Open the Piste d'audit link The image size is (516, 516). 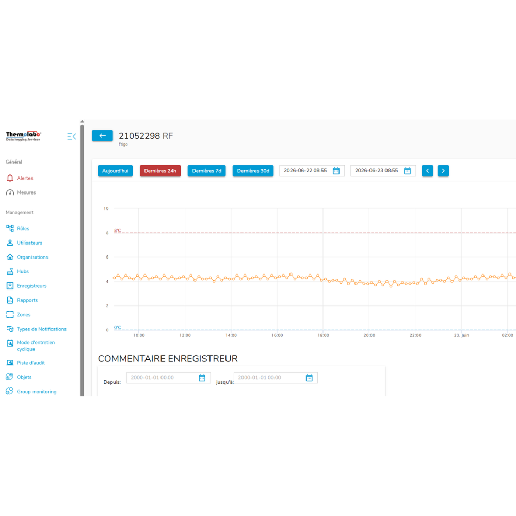(x=30, y=363)
